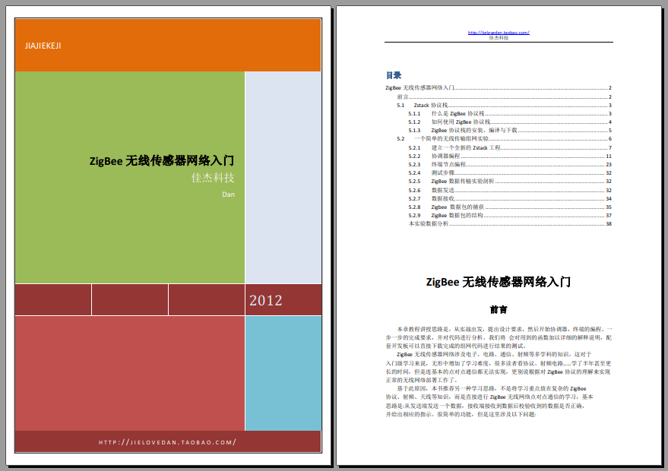Select the JIAJIEKEJI text in orange banner
668x471 pixels.
point(43,46)
